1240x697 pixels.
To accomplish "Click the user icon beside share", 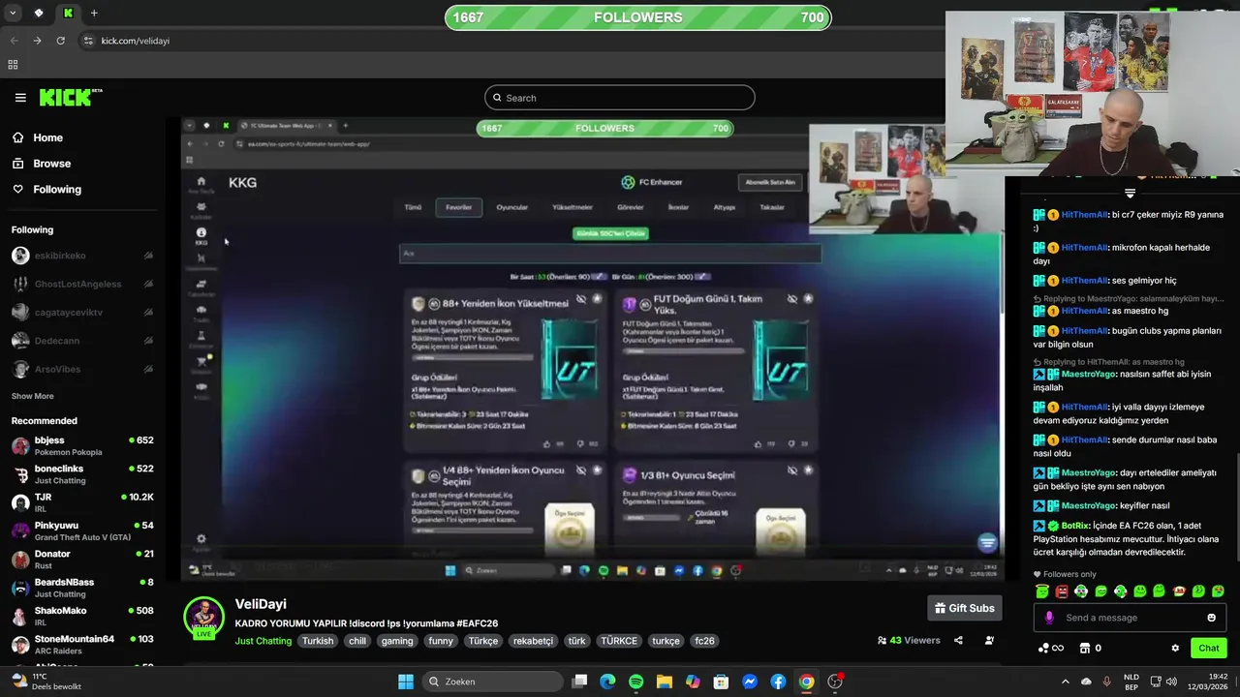I will tap(989, 640).
